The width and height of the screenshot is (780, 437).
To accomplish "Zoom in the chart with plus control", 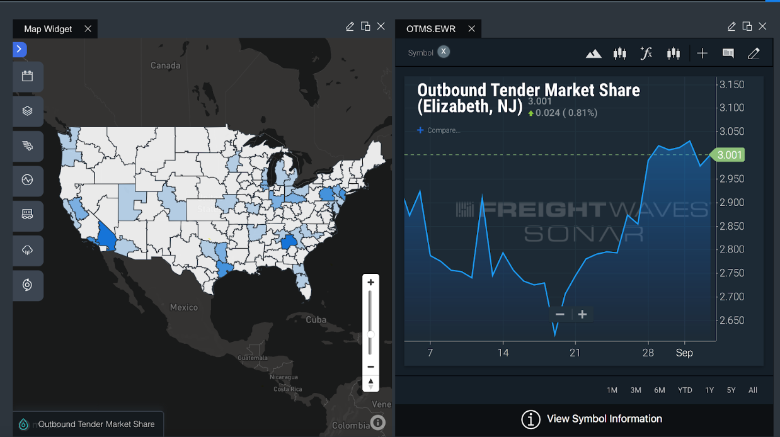I will (x=582, y=314).
